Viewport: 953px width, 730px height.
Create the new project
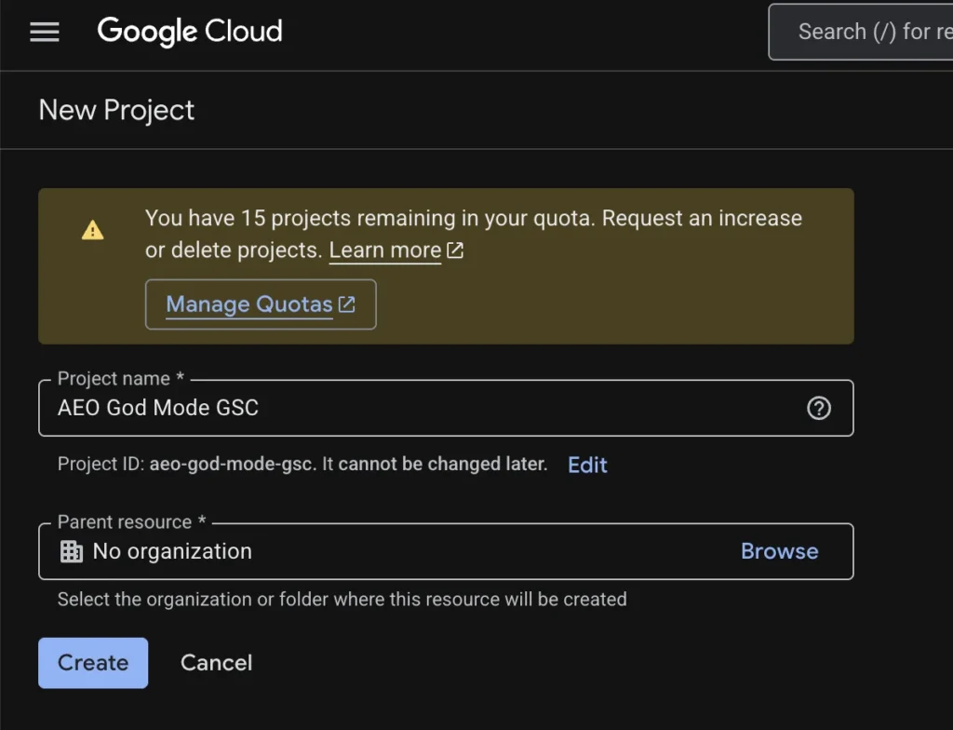[x=93, y=663]
